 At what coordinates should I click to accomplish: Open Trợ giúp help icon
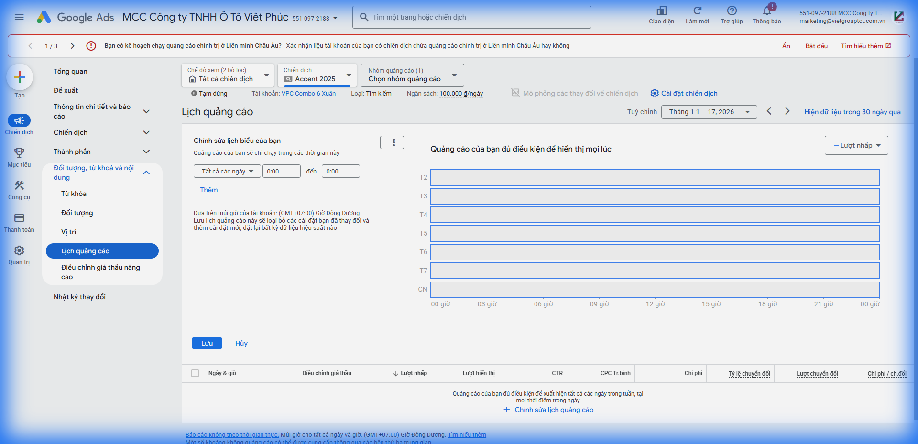[x=732, y=11]
